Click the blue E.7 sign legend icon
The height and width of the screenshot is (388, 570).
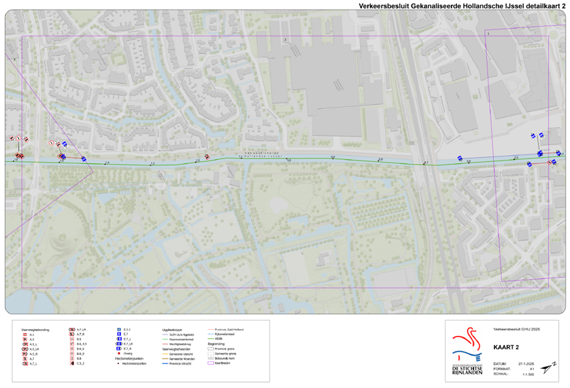tap(119, 334)
